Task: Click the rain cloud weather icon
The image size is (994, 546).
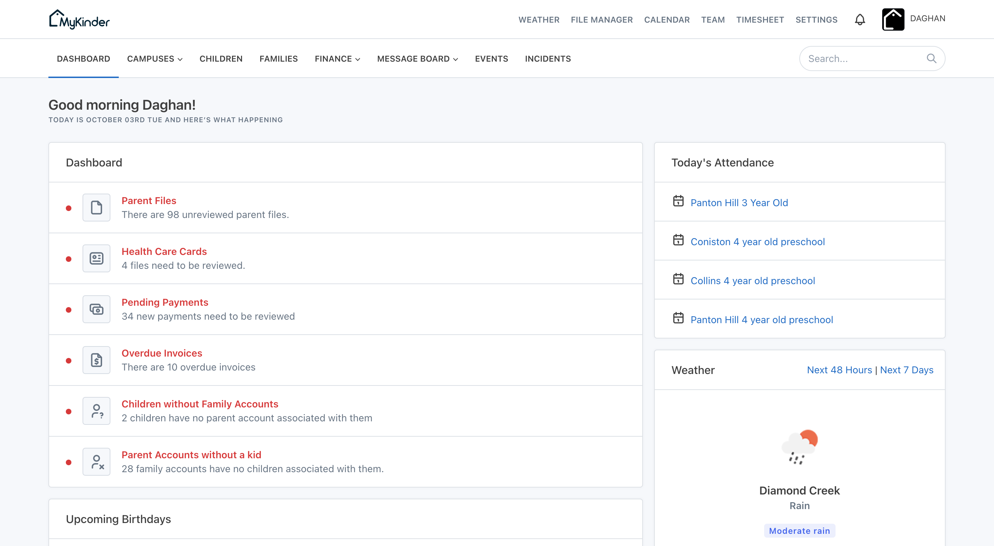Action: pos(800,447)
